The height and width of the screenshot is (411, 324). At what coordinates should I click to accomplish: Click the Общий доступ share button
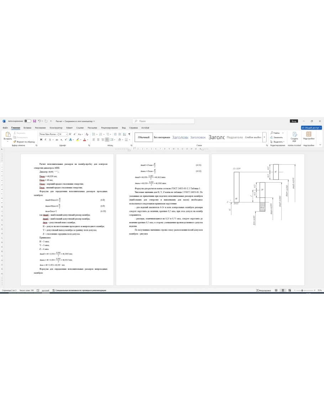point(311,128)
